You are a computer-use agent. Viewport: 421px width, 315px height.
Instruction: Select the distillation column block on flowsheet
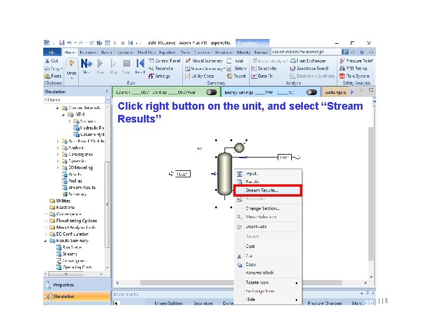tap(225, 174)
